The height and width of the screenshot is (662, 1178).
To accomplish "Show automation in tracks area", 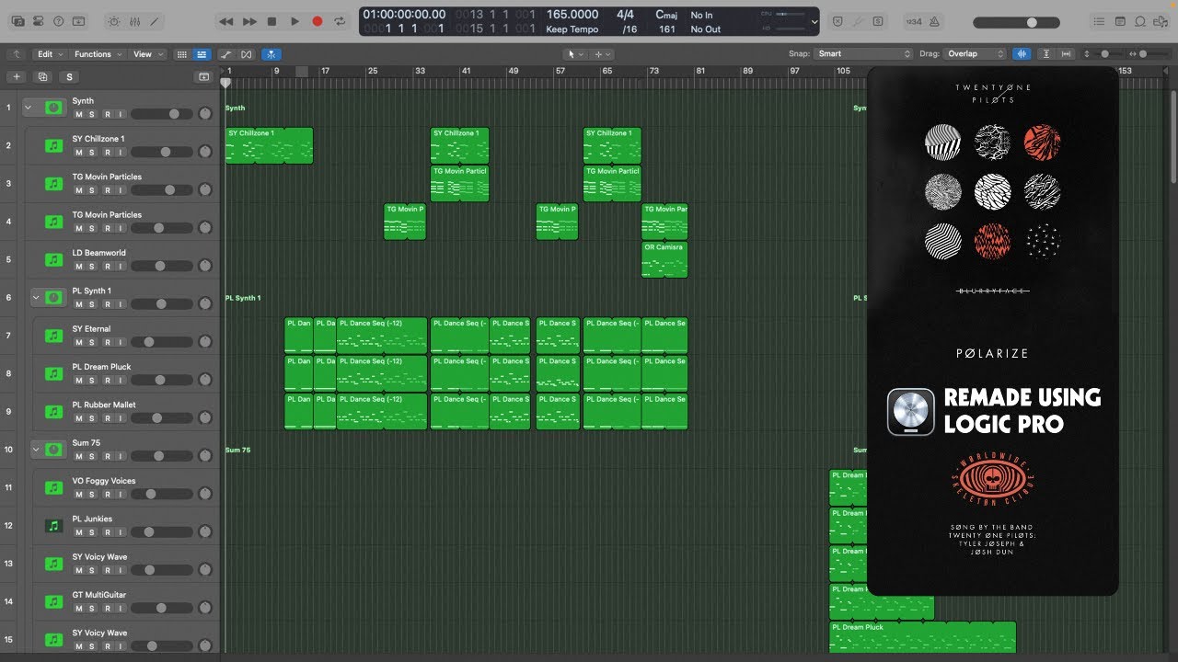I will click(226, 54).
